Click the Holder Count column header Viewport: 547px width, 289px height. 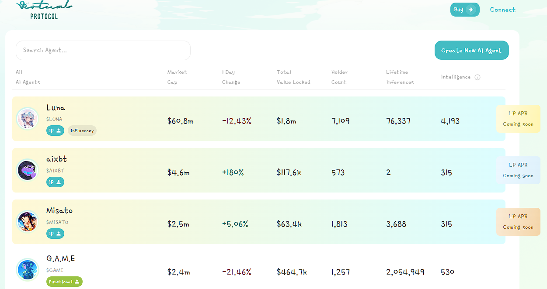[x=339, y=77]
